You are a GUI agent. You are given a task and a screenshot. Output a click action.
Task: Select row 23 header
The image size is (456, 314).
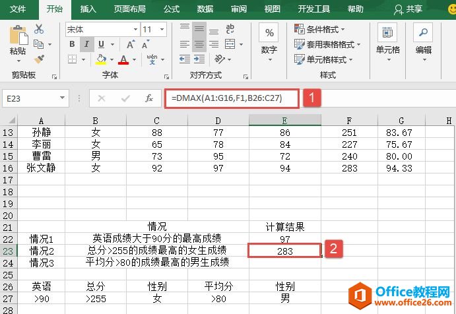[x=8, y=251]
